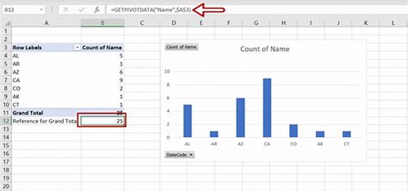Select cell B12 showing 25
Screen dimensions: 408x191
(x=103, y=121)
